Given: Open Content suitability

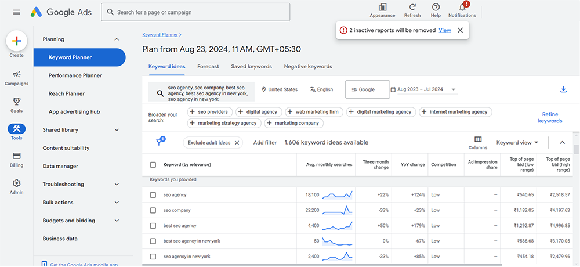Looking at the screenshot, I should coord(66,148).
